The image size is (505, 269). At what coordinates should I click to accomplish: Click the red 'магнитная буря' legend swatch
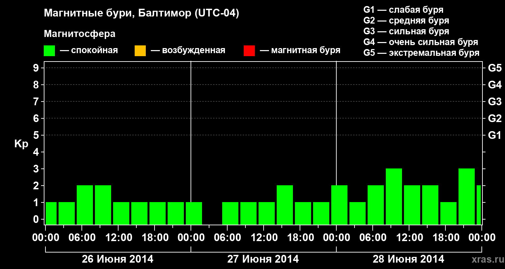click(249, 51)
